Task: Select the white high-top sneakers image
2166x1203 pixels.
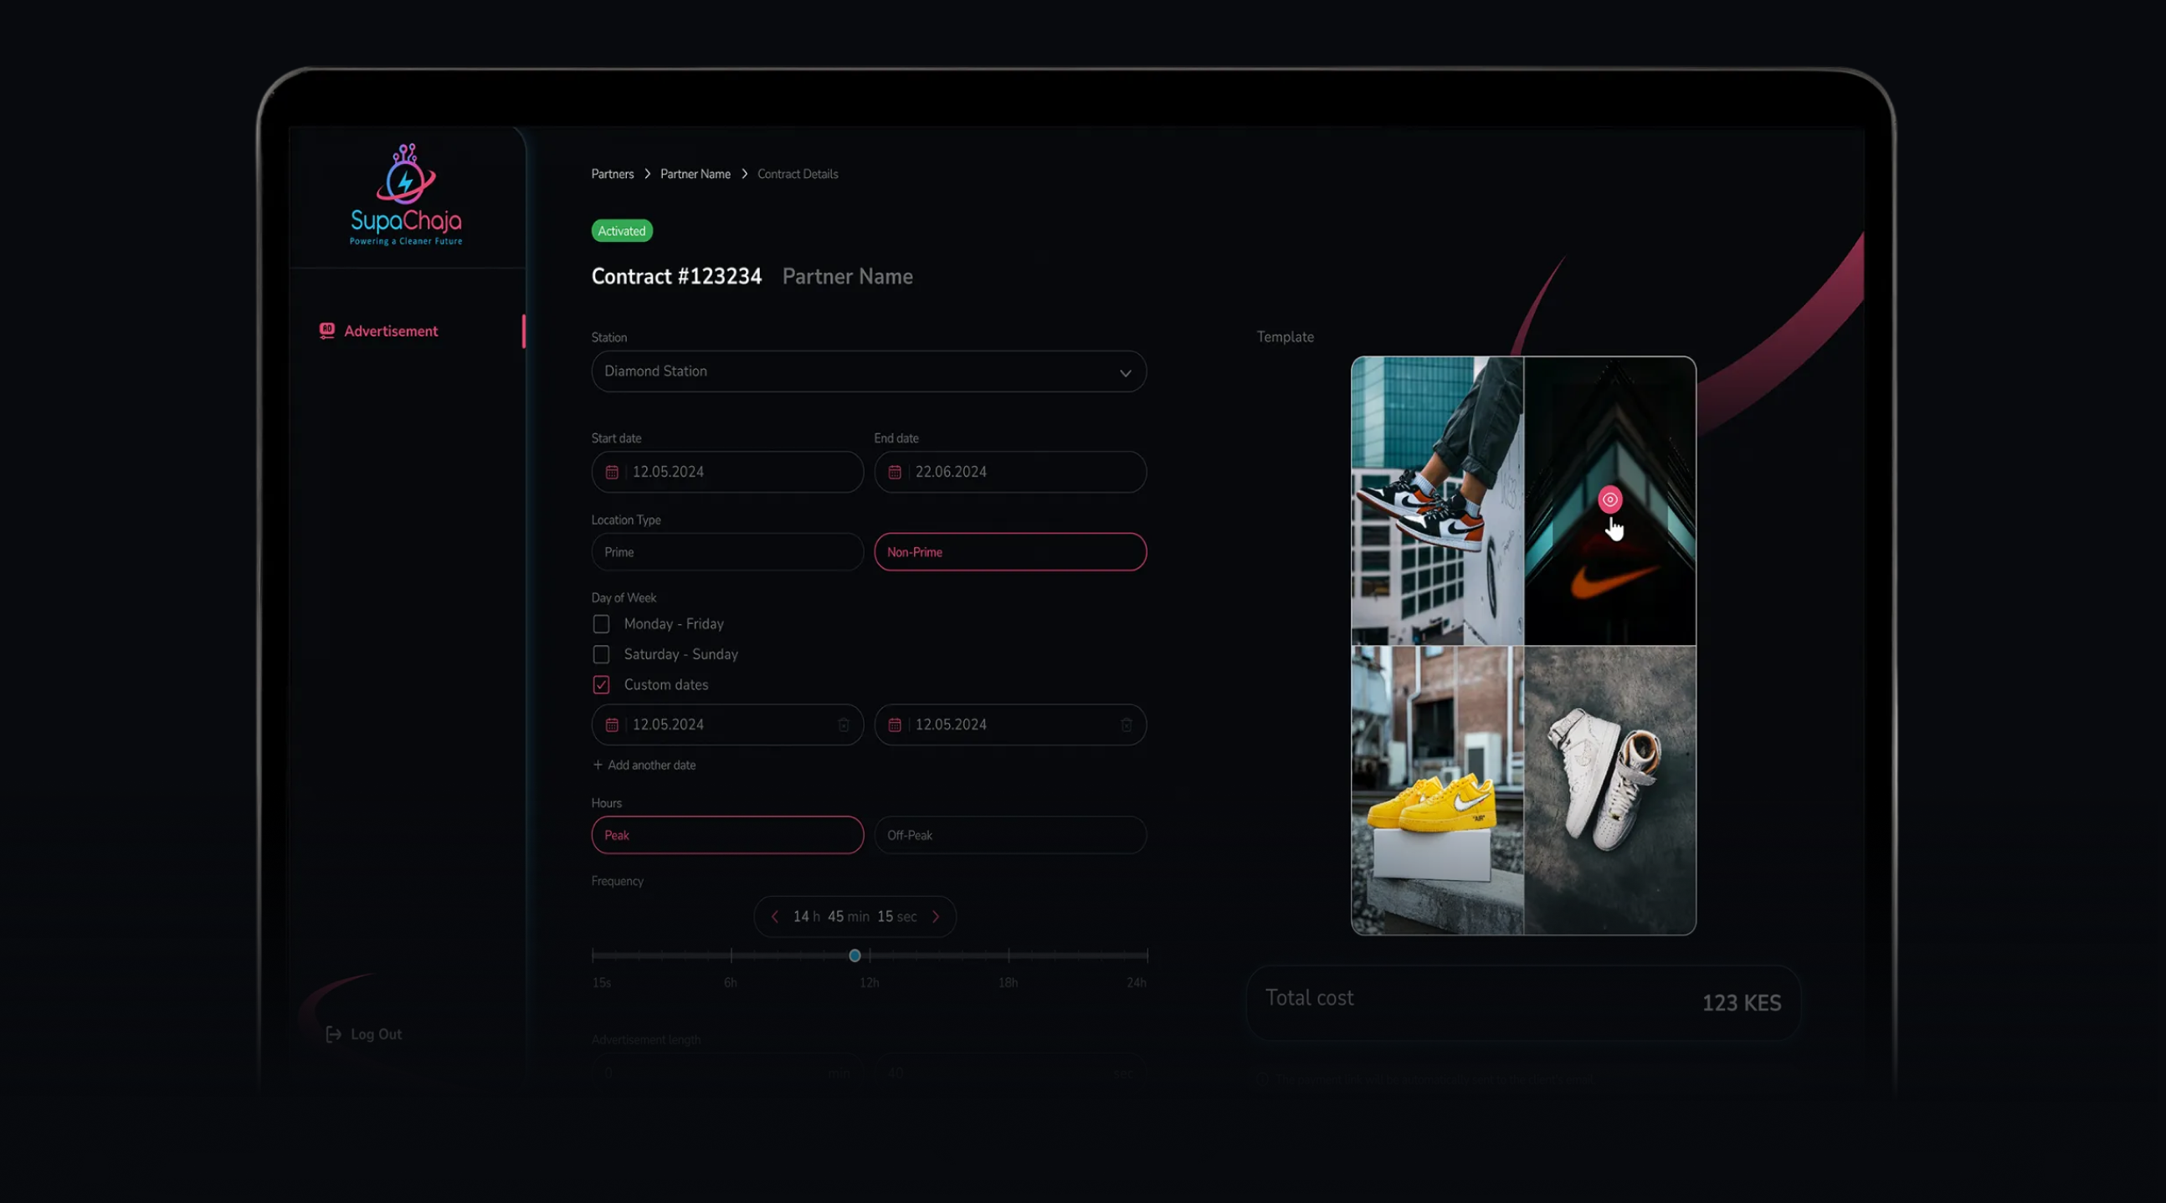Action: 1609,791
